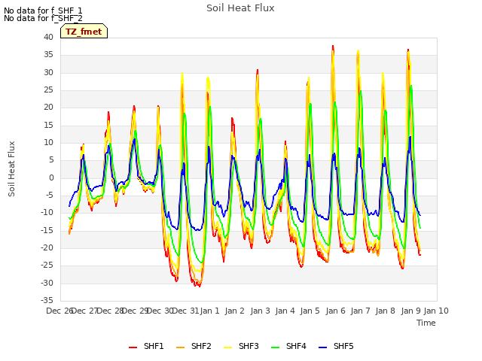482x361 pixels.
Task: Click the green SHF4 legend color marker
Action: (276, 347)
